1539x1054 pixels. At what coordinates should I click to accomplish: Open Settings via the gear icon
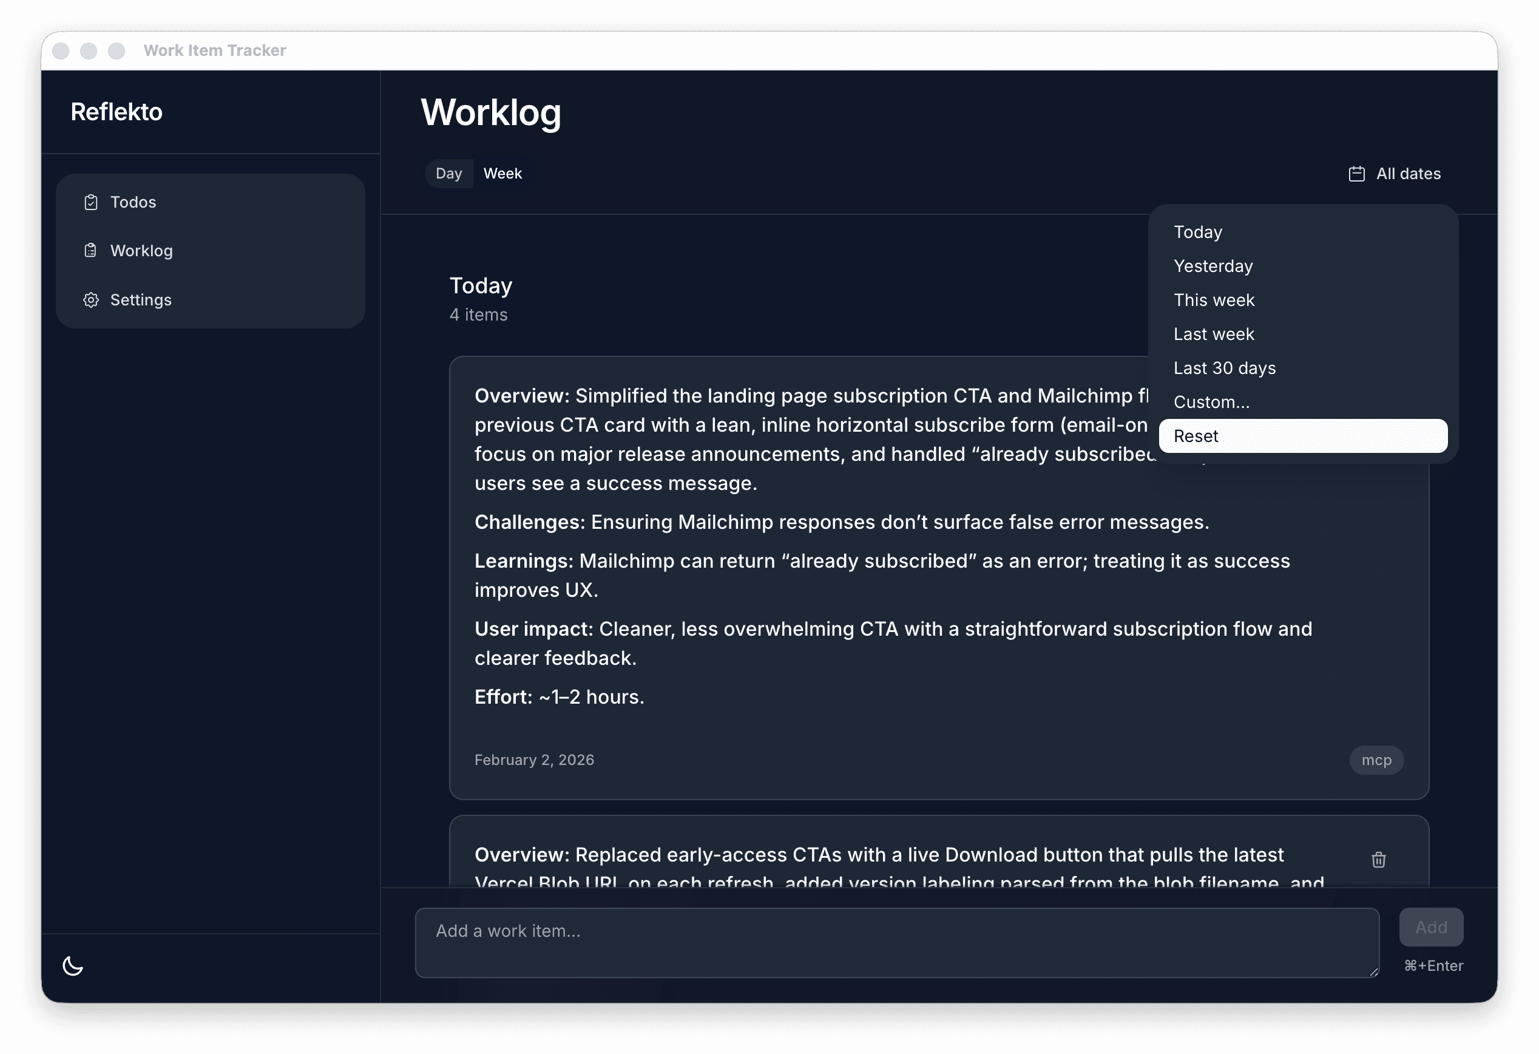pyautogui.click(x=92, y=299)
